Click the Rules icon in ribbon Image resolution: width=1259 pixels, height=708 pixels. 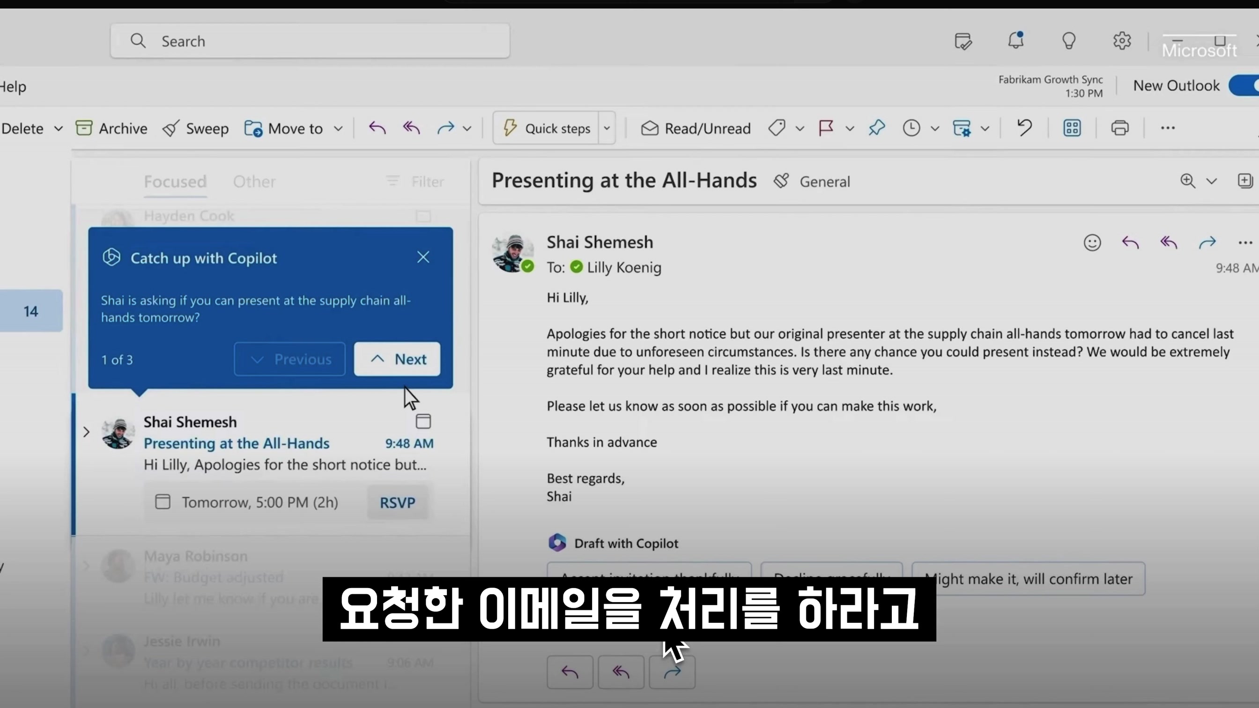[x=962, y=128]
